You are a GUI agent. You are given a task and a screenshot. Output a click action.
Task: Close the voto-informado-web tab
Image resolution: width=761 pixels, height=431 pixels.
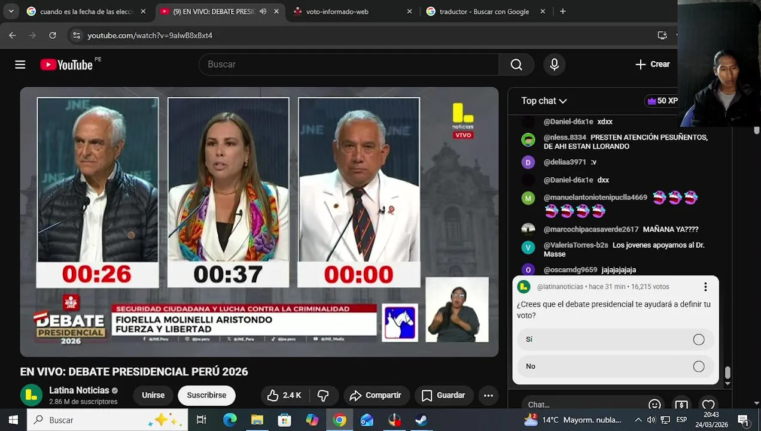point(410,11)
